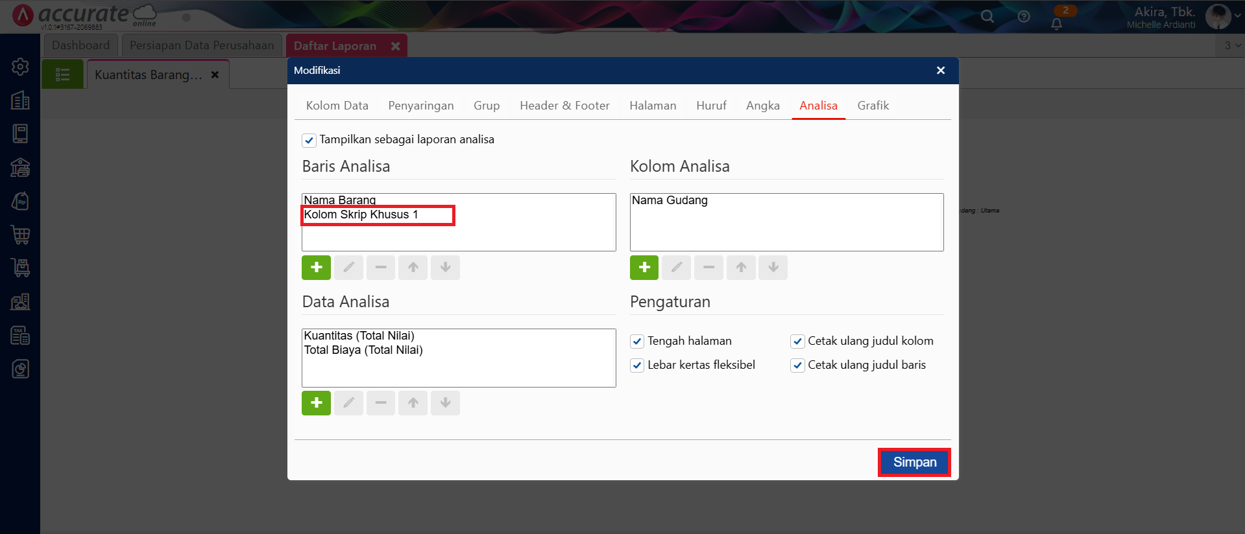Image resolution: width=1245 pixels, height=534 pixels.
Task: Open the help question mark icon
Action: [1024, 17]
